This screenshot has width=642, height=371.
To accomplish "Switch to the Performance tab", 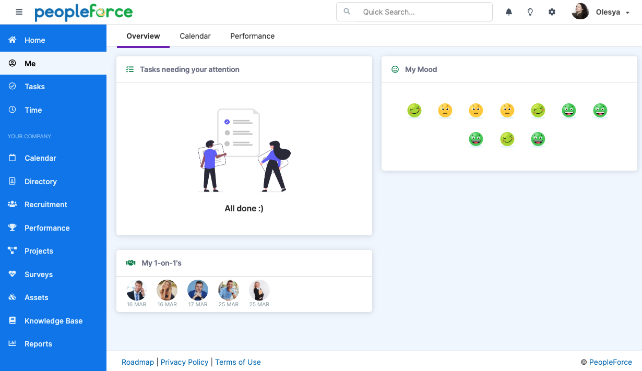I will (253, 36).
